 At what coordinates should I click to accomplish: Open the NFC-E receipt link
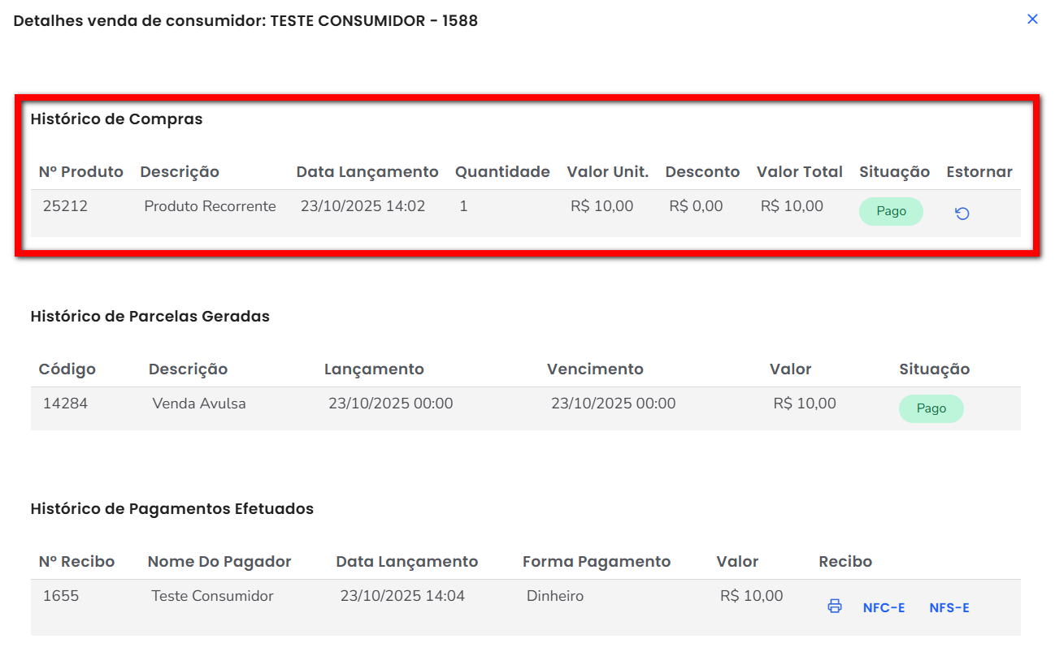[x=884, y=607]
